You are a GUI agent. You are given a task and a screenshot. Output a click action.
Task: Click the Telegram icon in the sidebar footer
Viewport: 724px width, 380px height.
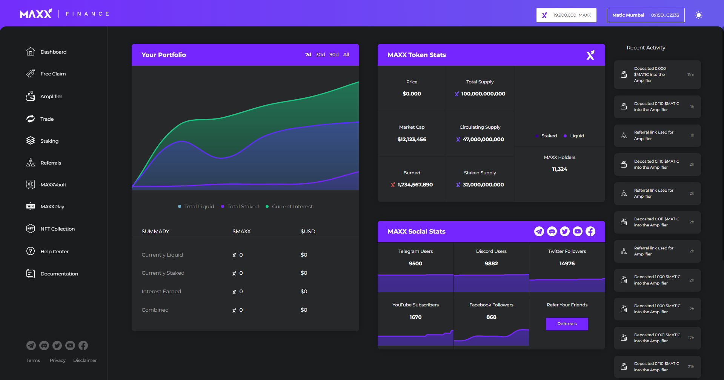(31, 345)
